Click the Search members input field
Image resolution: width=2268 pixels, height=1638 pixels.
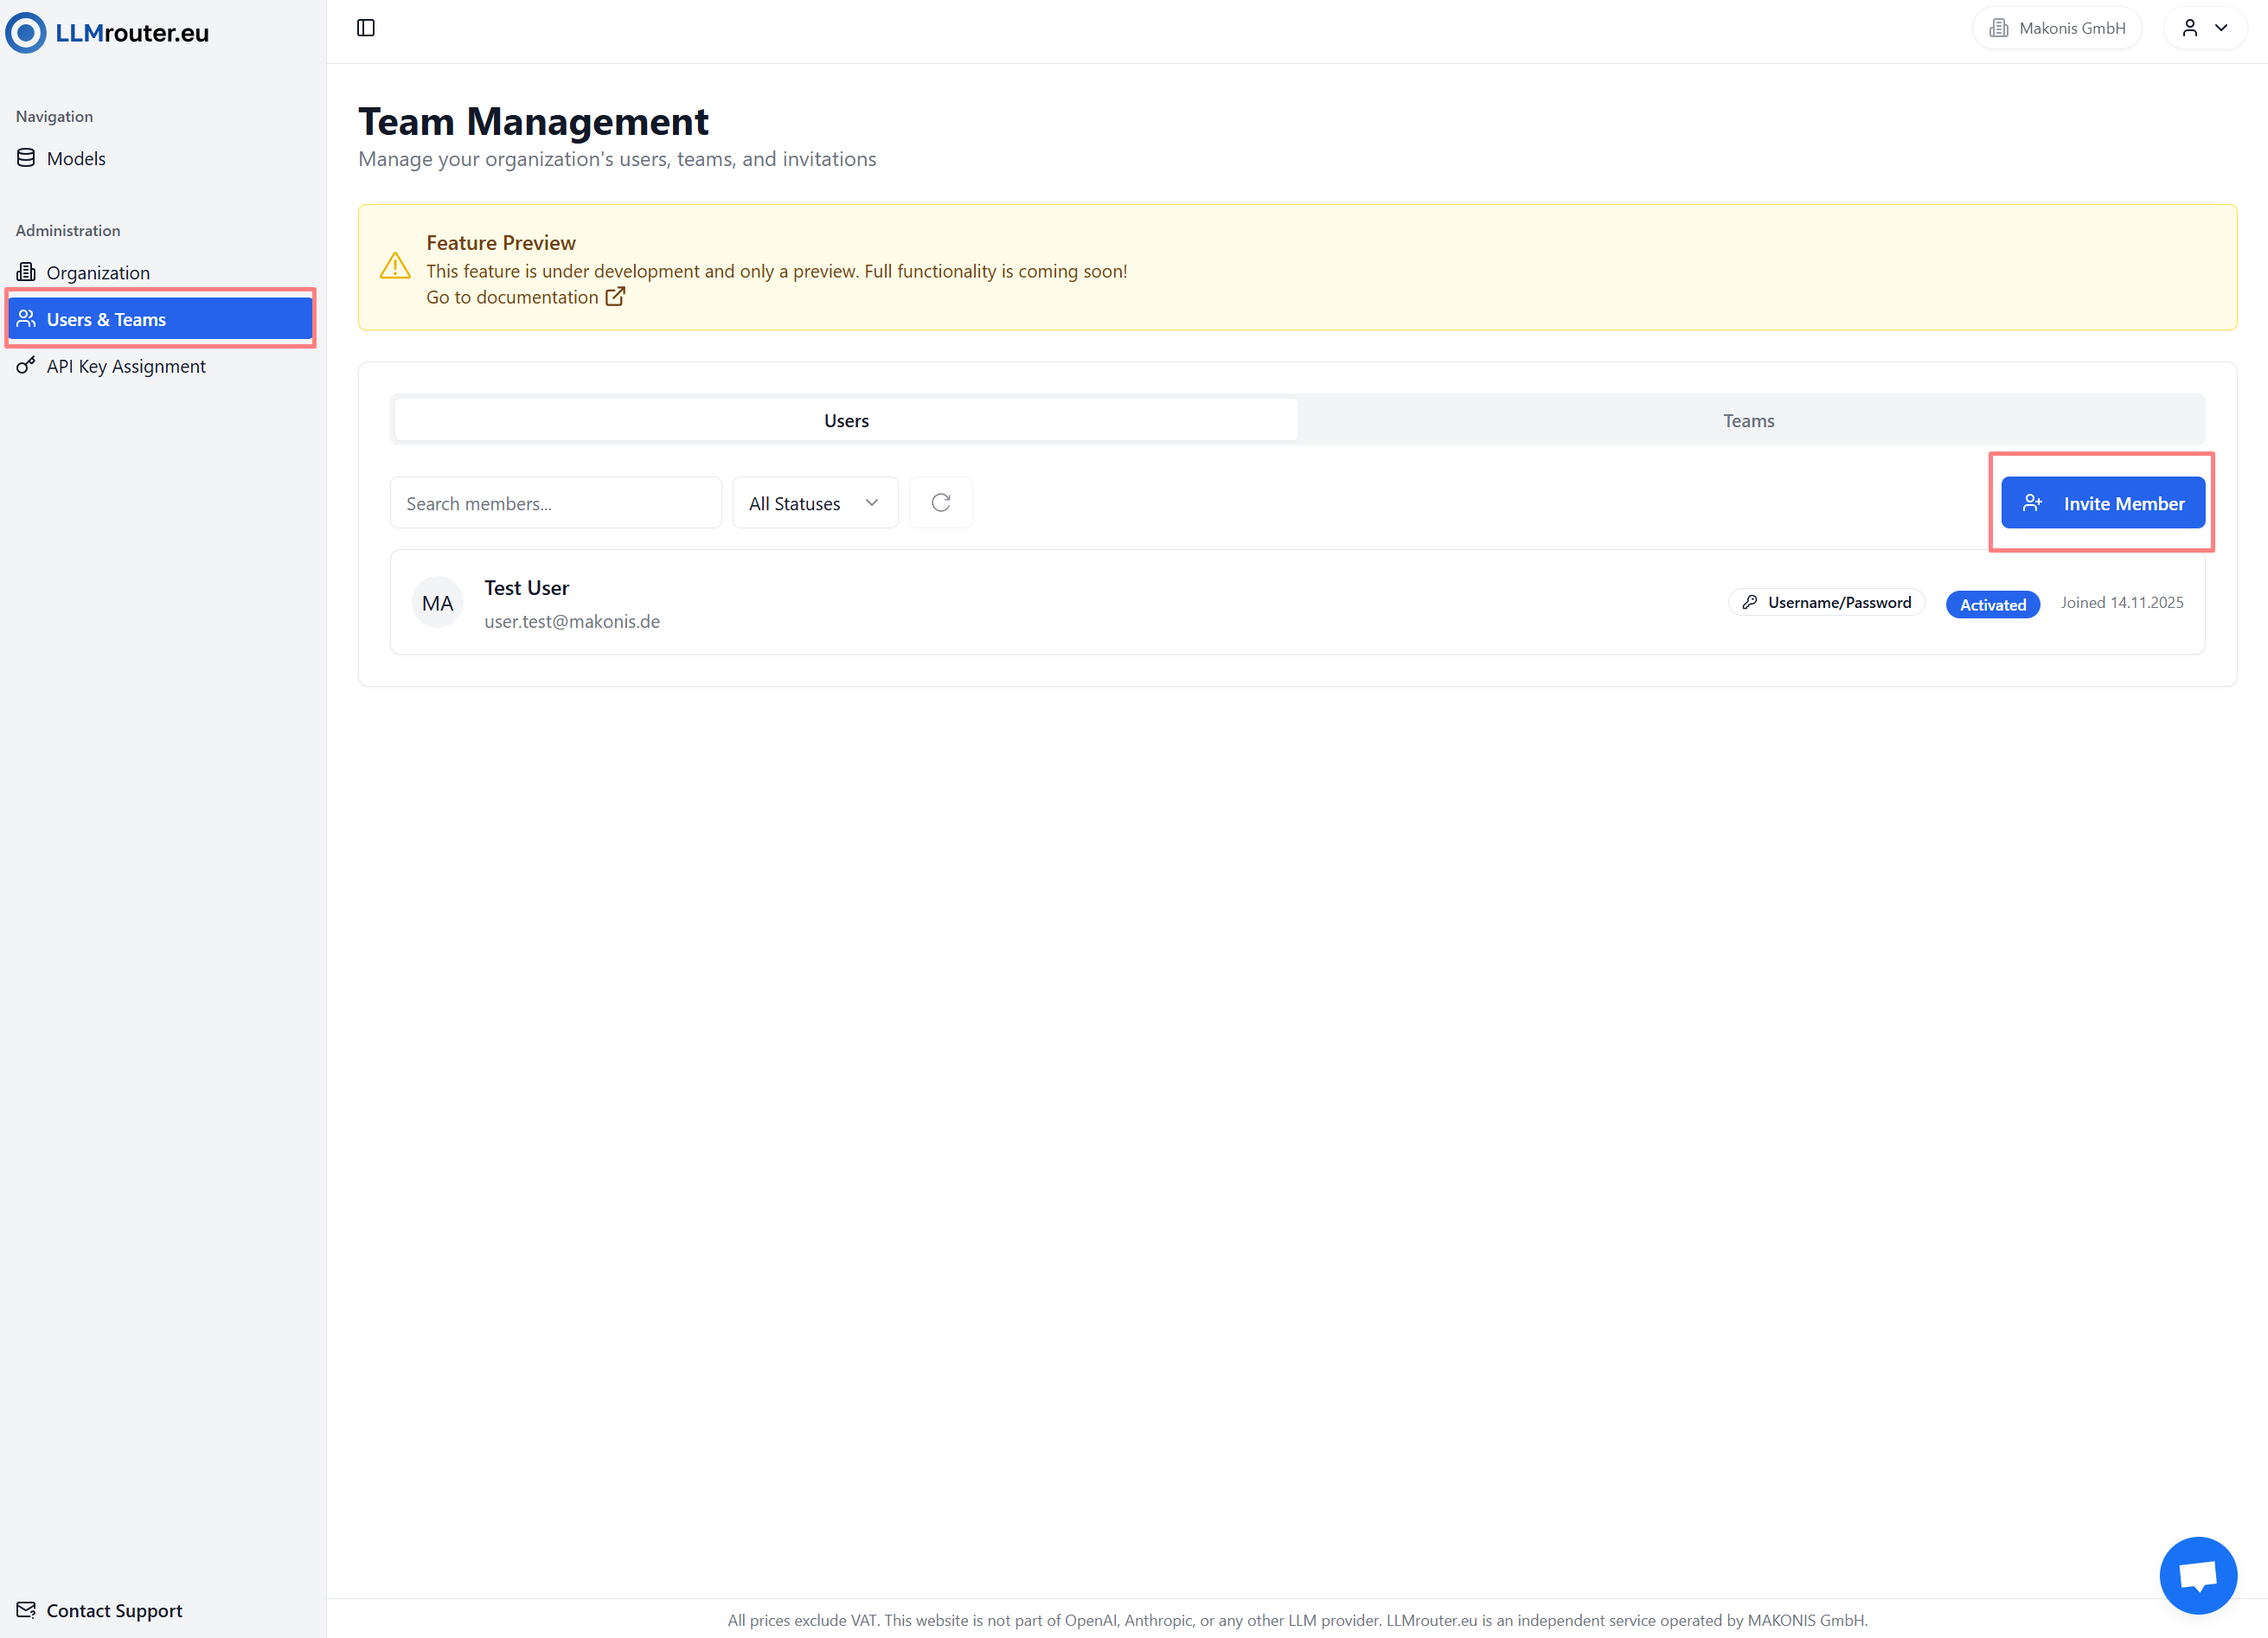[x=555, y=503]
